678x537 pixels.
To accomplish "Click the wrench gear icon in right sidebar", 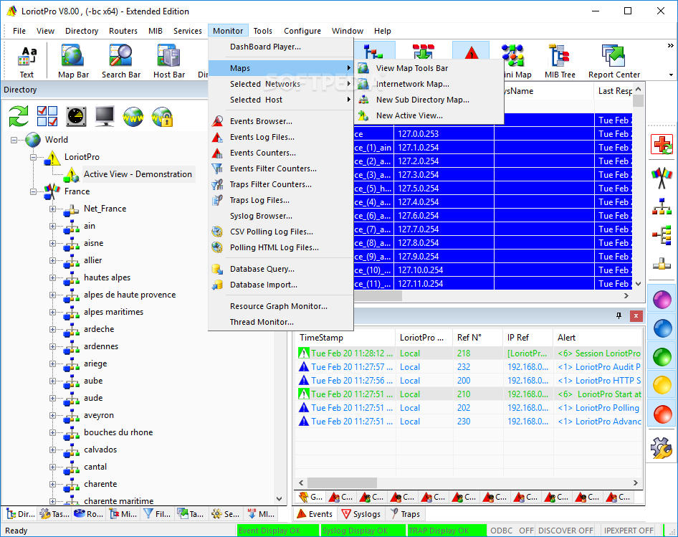I will point(662,448).
